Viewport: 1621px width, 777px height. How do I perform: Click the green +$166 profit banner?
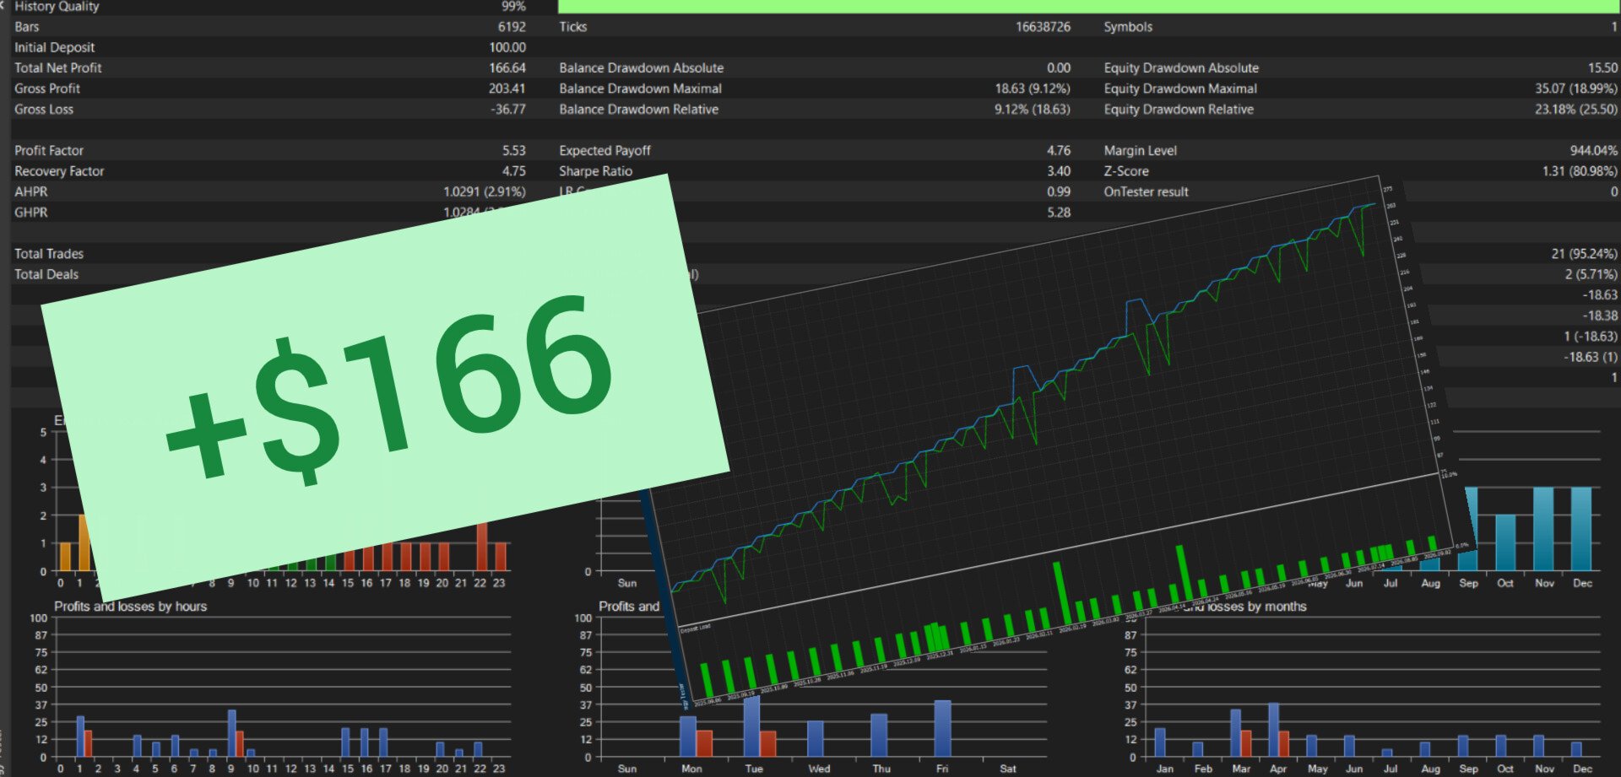385,387
